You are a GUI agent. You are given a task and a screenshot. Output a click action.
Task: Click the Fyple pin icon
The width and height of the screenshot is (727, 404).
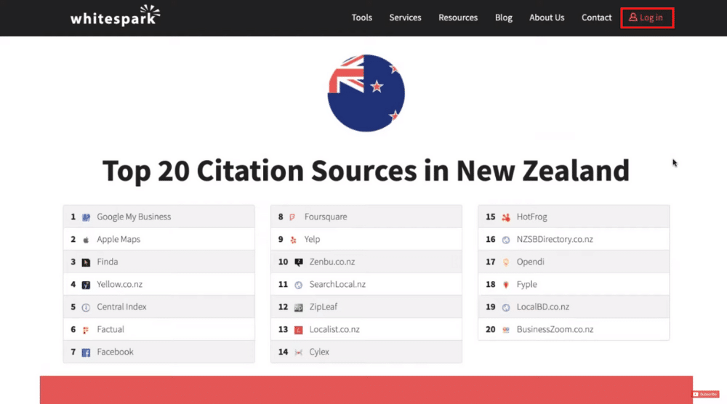(506, 285)
